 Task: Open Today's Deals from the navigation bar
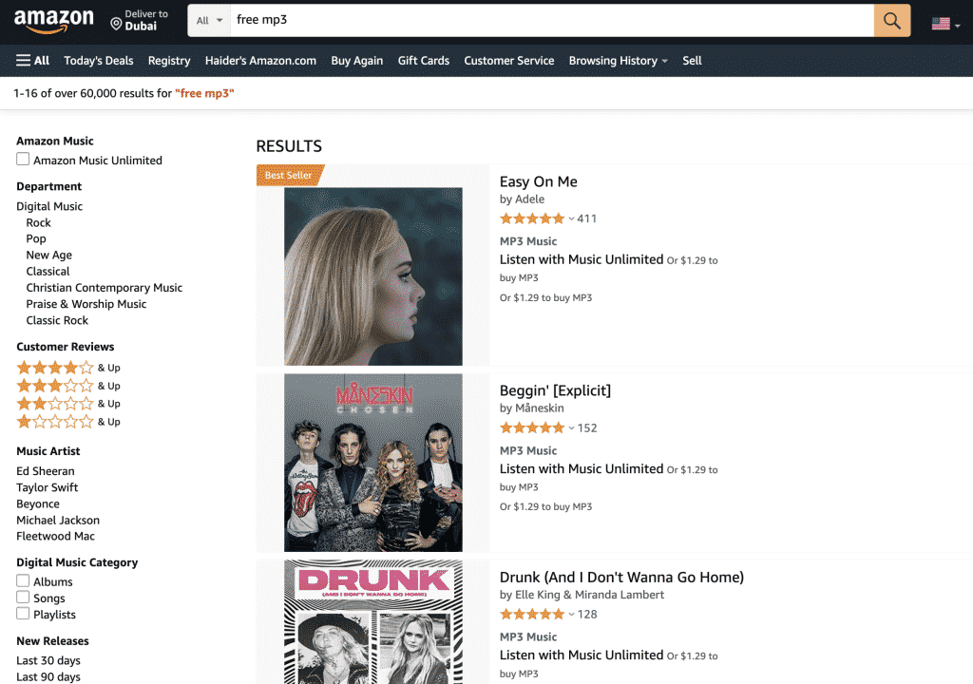click(x=98, y=60)
